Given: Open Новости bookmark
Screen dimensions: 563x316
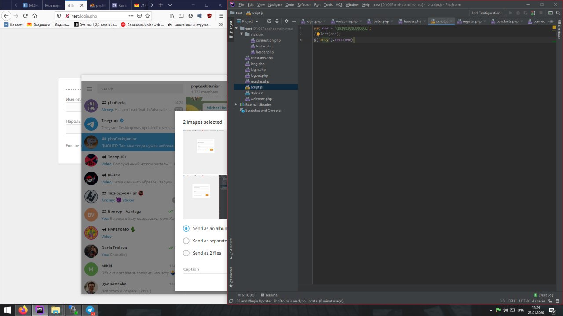Looking at the screenshot, I should (x=14, y=25).
